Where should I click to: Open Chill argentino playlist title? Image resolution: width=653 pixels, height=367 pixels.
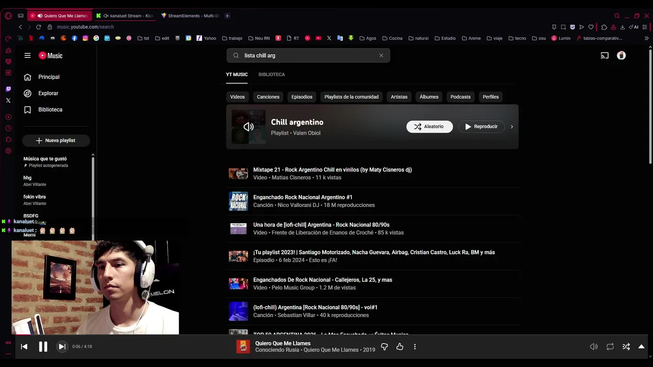click(297, 122)
